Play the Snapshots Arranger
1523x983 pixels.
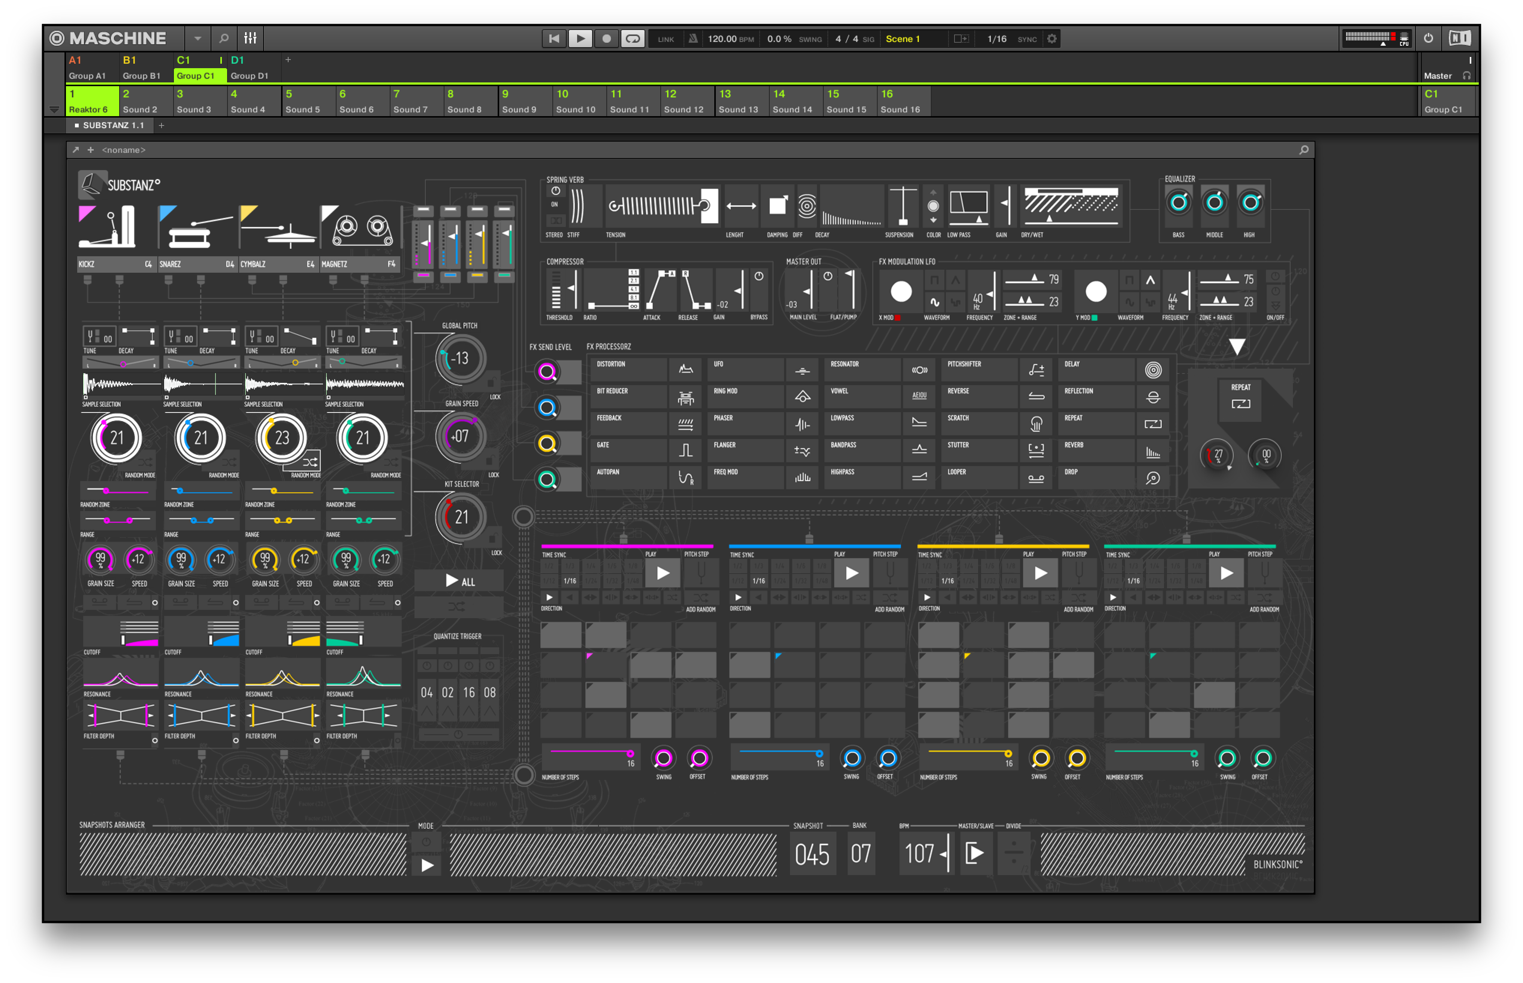[x=427, y=865]
